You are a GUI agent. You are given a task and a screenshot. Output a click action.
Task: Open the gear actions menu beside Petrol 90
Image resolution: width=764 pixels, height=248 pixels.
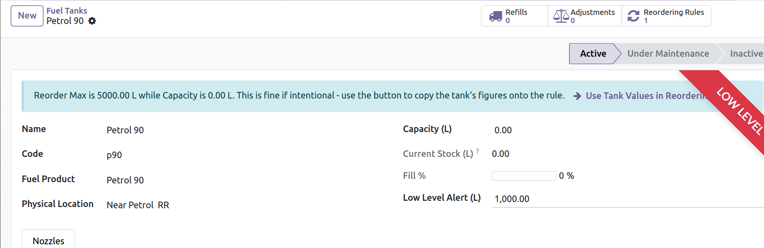pyautogui.click(x=92, y=21)
